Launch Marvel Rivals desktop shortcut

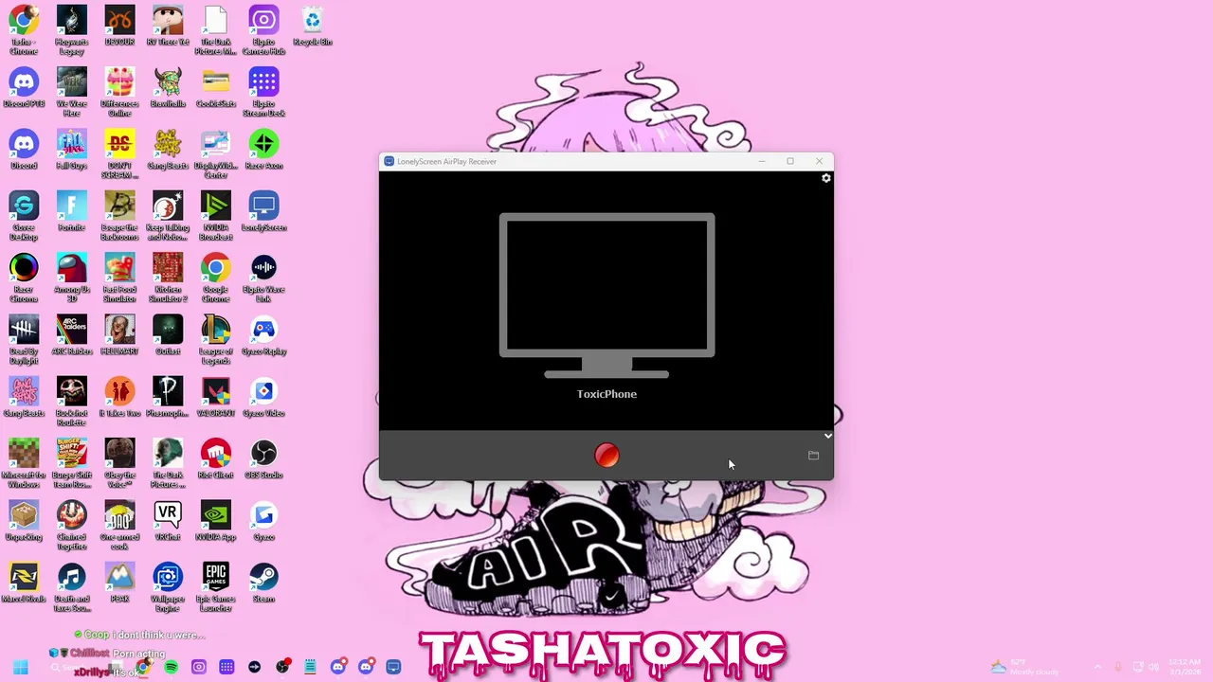point(24,583)
